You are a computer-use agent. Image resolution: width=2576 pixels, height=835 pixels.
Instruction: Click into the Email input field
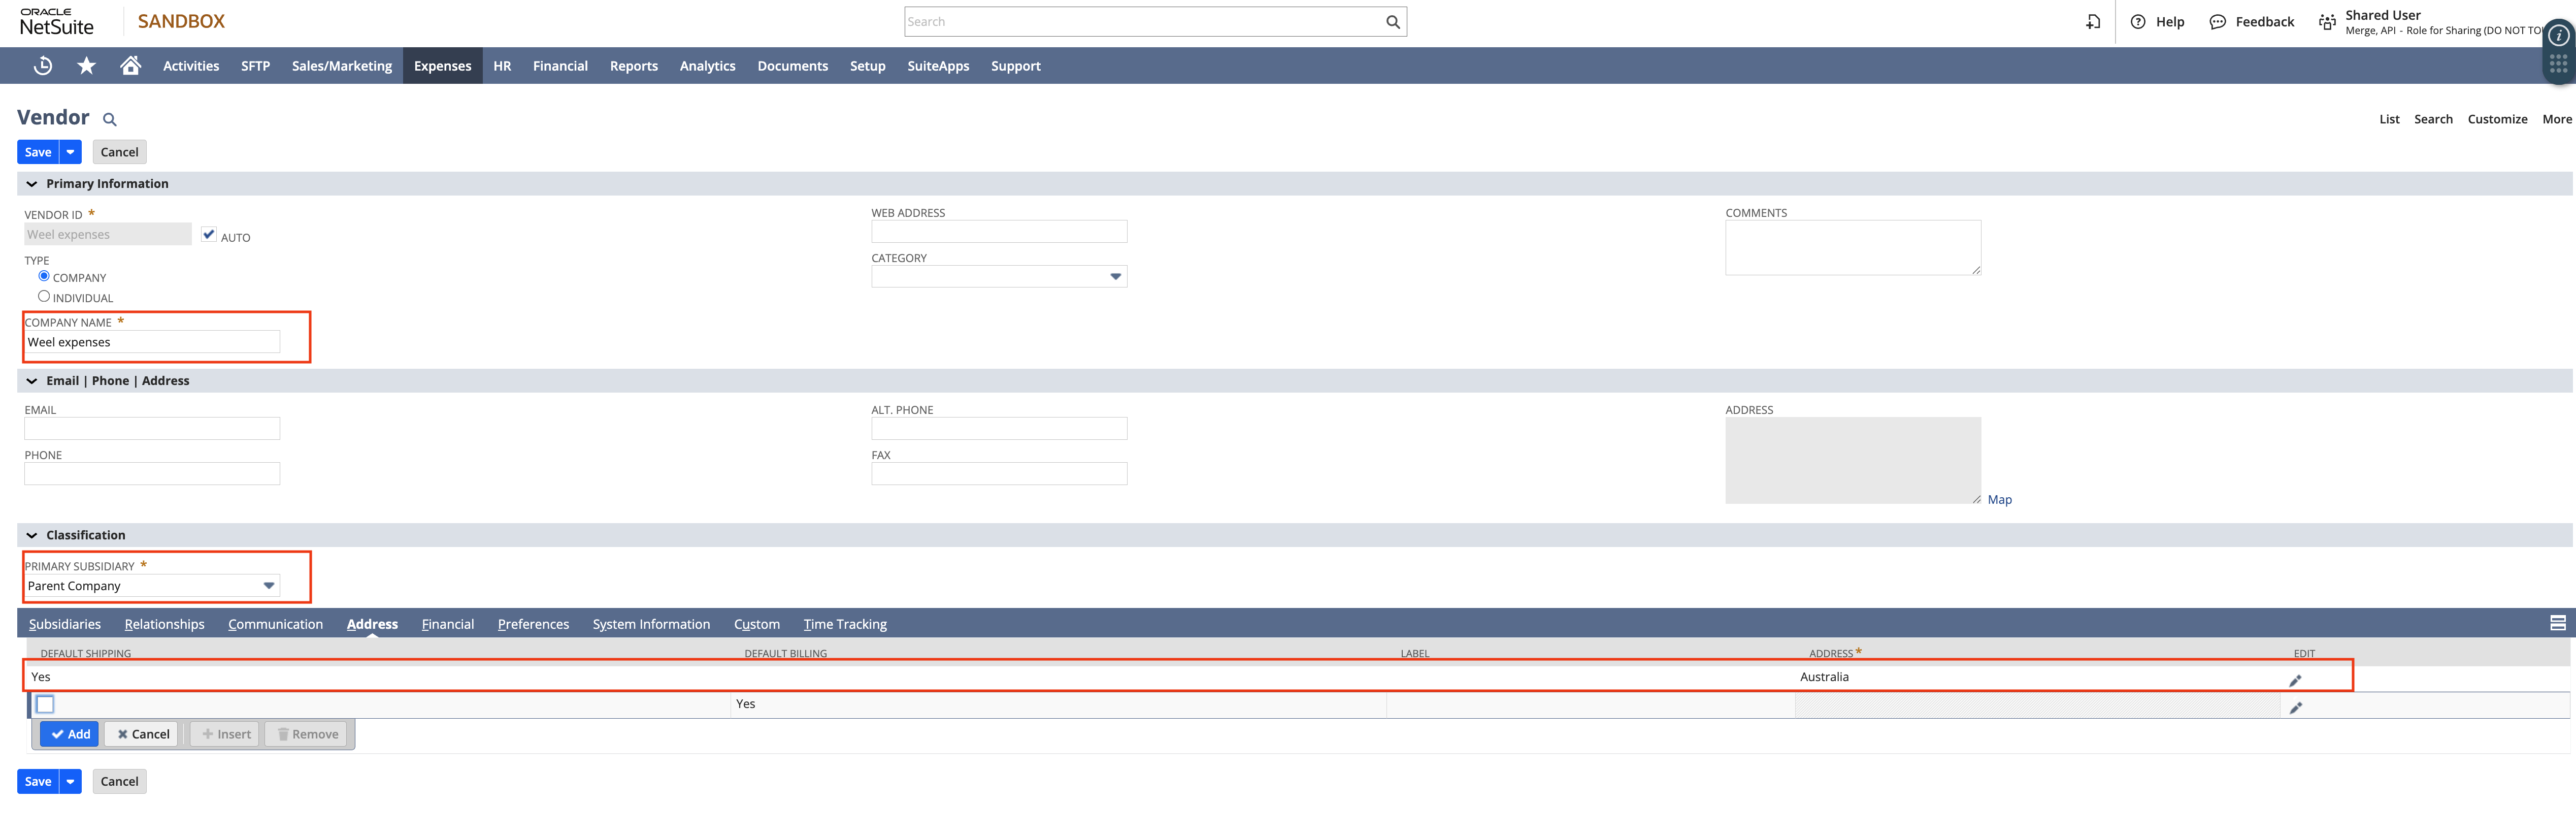point(152,429)
